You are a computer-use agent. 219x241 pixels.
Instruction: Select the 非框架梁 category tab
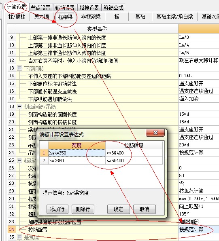click(x=91, y=17)
